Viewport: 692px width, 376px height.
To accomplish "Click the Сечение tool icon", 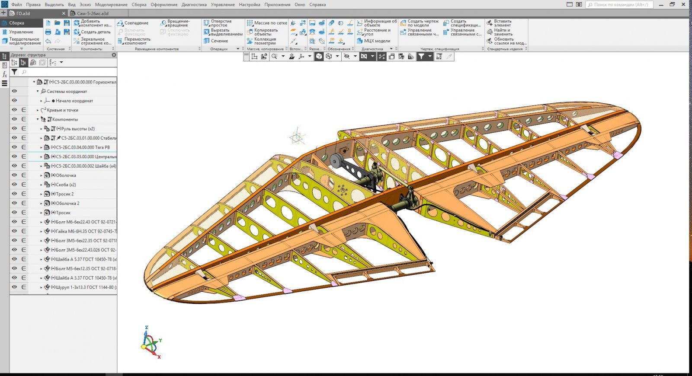I will click(206, 41).
